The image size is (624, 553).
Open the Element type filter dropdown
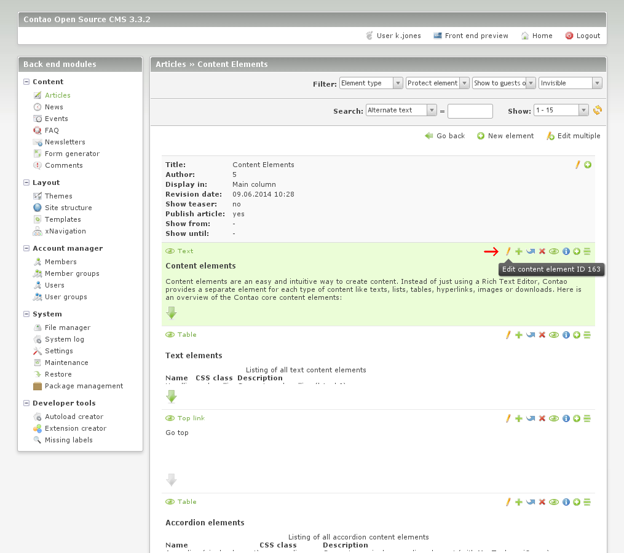371,83
